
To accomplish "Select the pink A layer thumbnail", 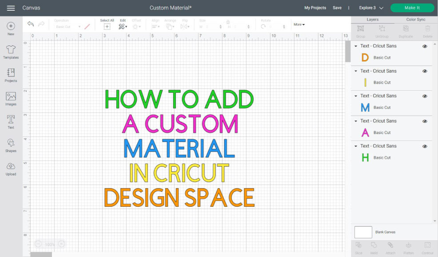I will click(365, 133).
